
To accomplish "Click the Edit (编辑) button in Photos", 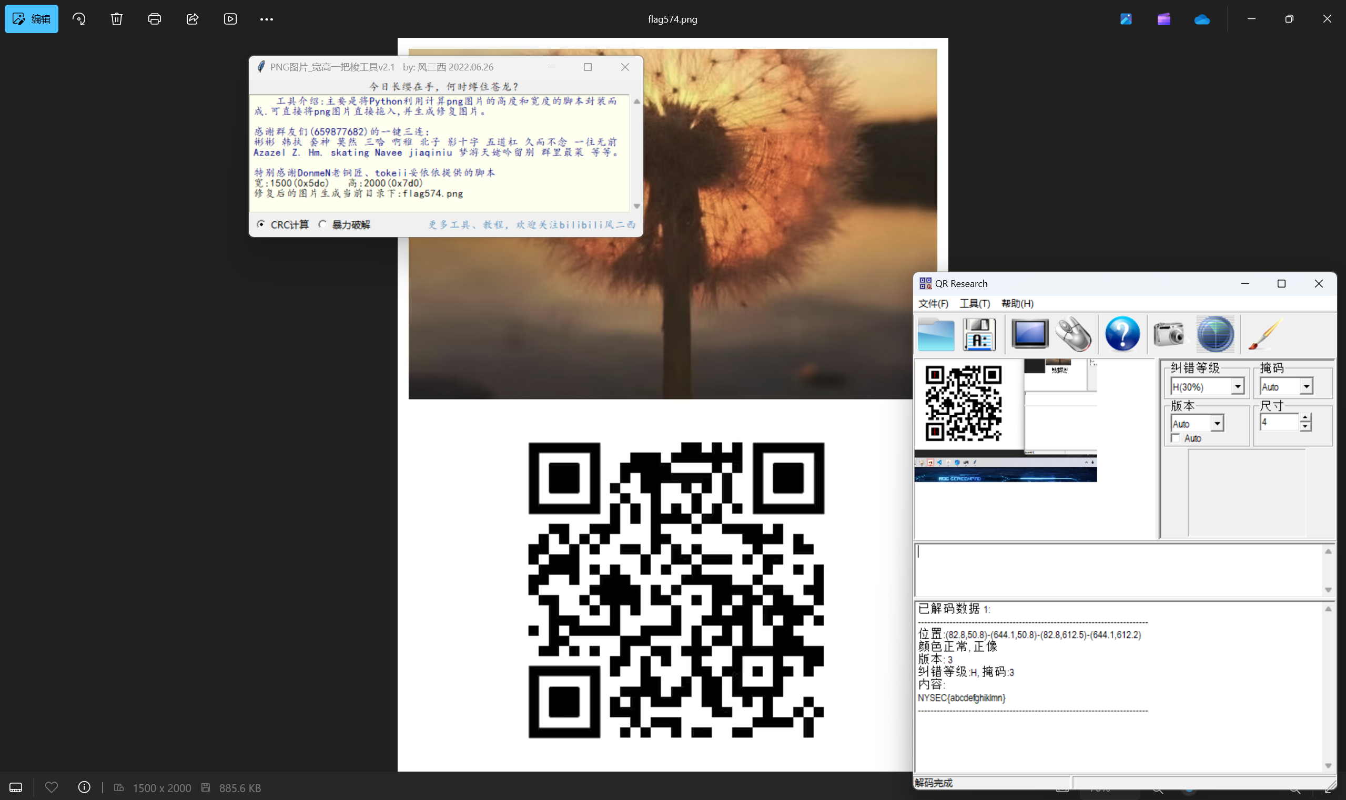I will pos(31,19).
